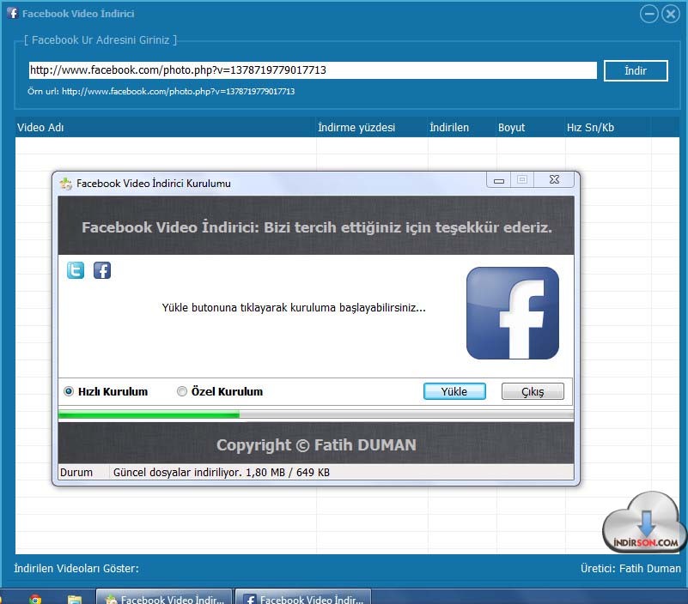Click disabled maximize button of installer dialog
The width and height of the screenshot is (688, 604).
(x=522, y=179)
